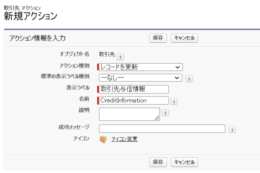Click the bottom キャンセル button
This screenshot has width=260, height=173.
184,162
